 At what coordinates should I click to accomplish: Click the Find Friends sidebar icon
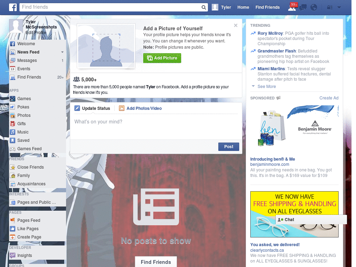pyautogui.click(x=13, y=77)
